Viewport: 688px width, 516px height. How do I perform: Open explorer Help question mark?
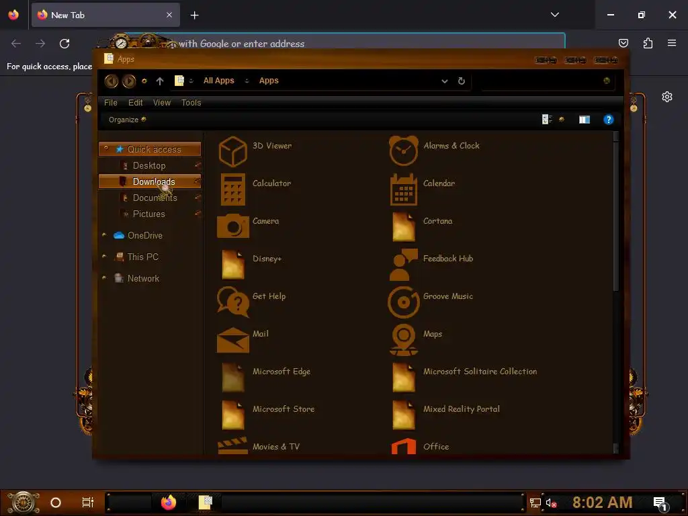608,120
